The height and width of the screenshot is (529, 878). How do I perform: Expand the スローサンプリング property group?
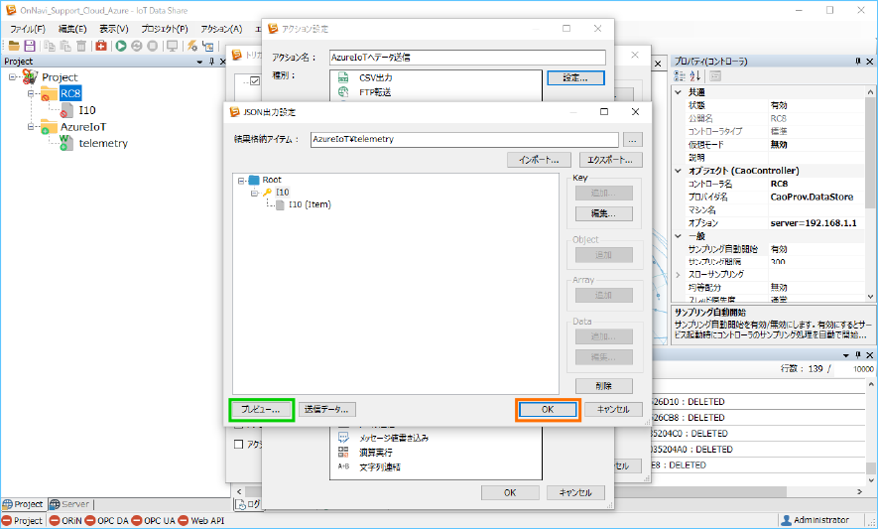point(679,274)
